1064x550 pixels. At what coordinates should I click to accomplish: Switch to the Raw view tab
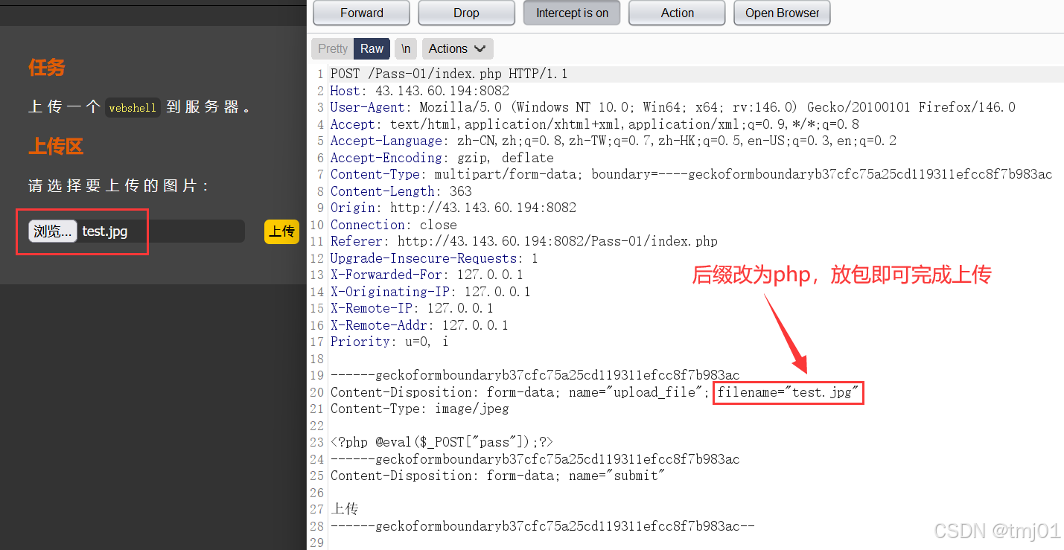372,48
